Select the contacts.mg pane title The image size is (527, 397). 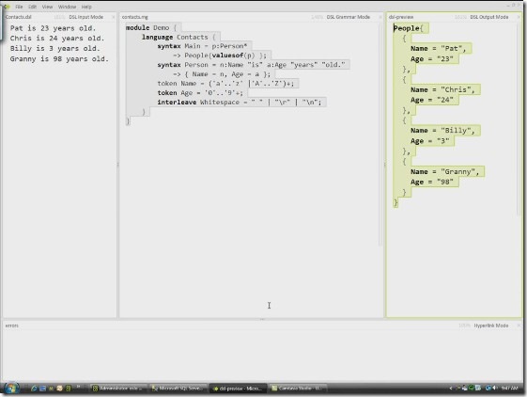point(134,17)
